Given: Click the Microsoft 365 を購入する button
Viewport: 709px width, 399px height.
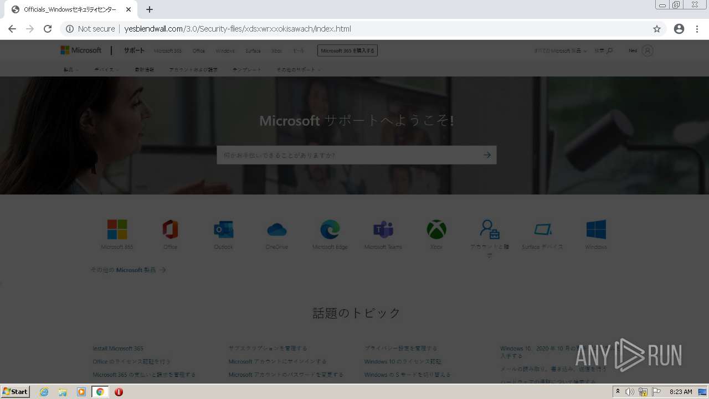Looking at the screenshot, I should (x=347, y=50).
